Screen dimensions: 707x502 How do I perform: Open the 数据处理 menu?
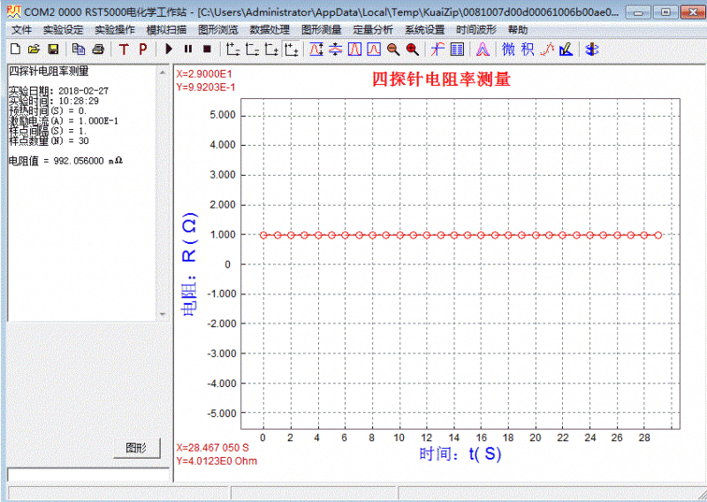coord(270,29)
